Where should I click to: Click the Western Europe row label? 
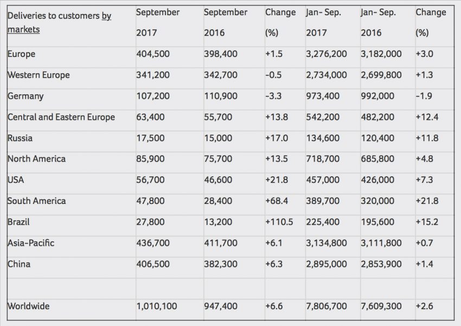[39, 75]
